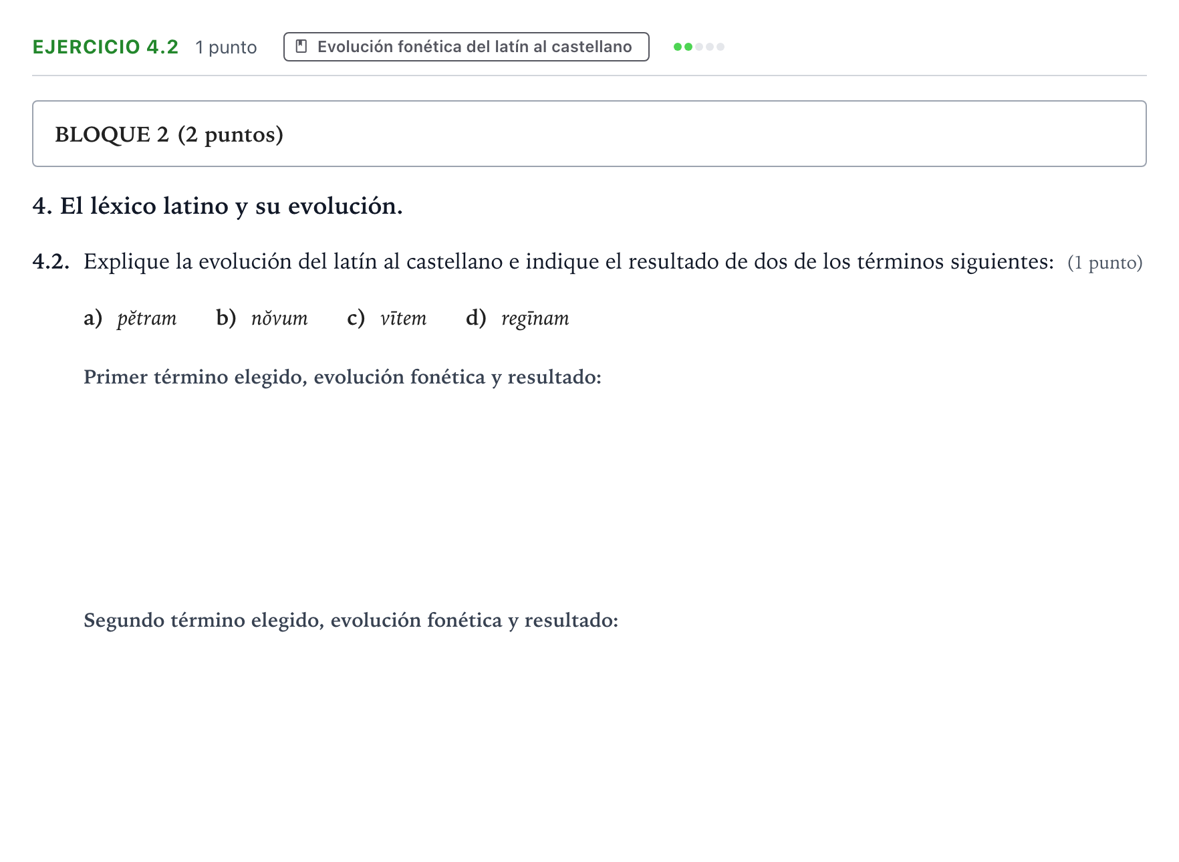Click the '1 punto' label beside the exercise title
The height and width of the screenshot is (862, 1179).
[226, 47]
